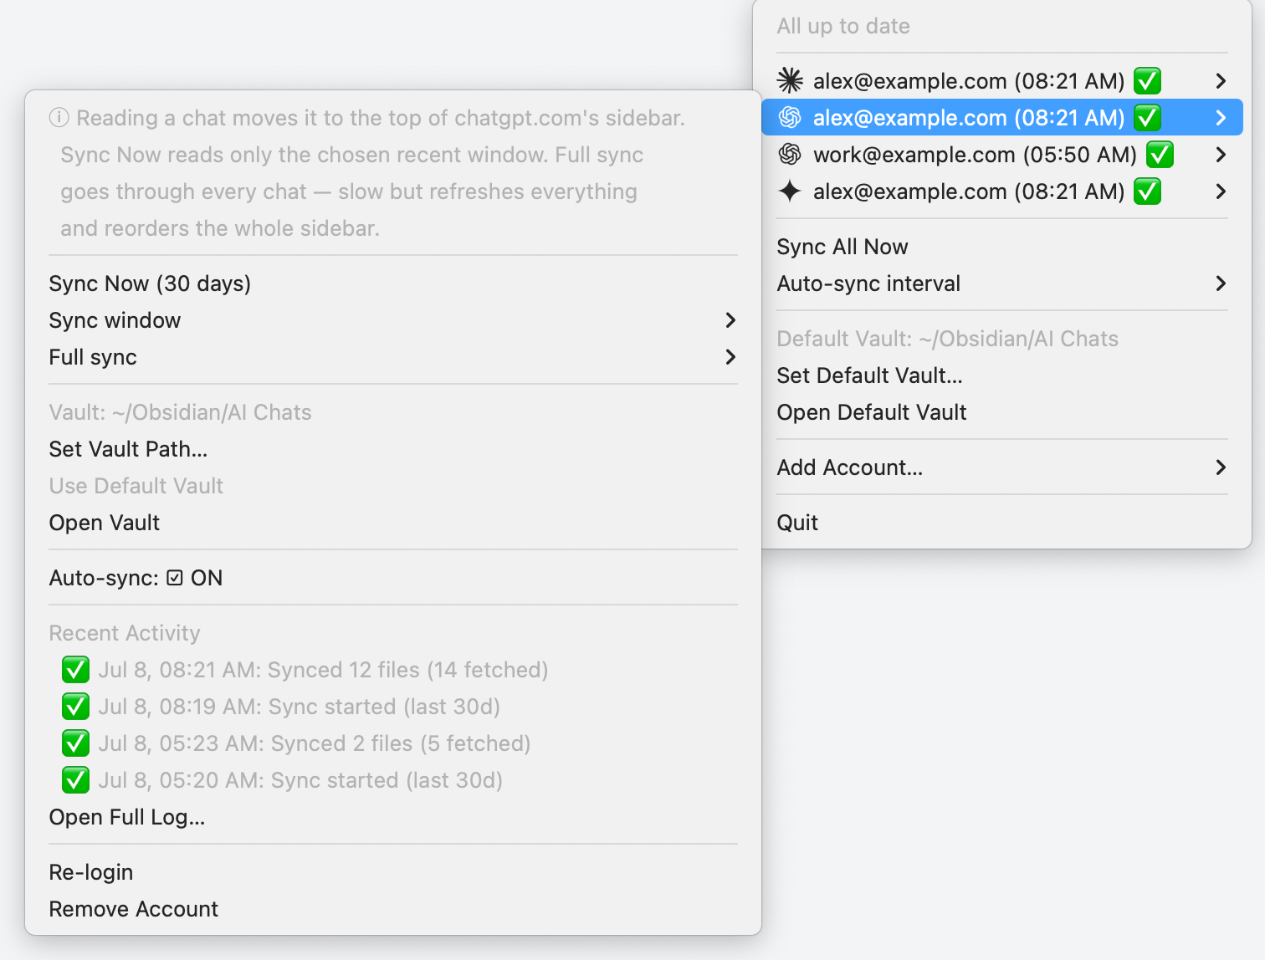Click 'and reorders the whole sidebar.' text
The width and height of the screenshot is (1265, 960).
click(220, 228)
